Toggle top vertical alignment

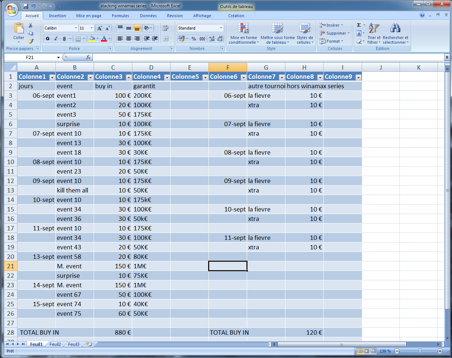coord(120,28)
